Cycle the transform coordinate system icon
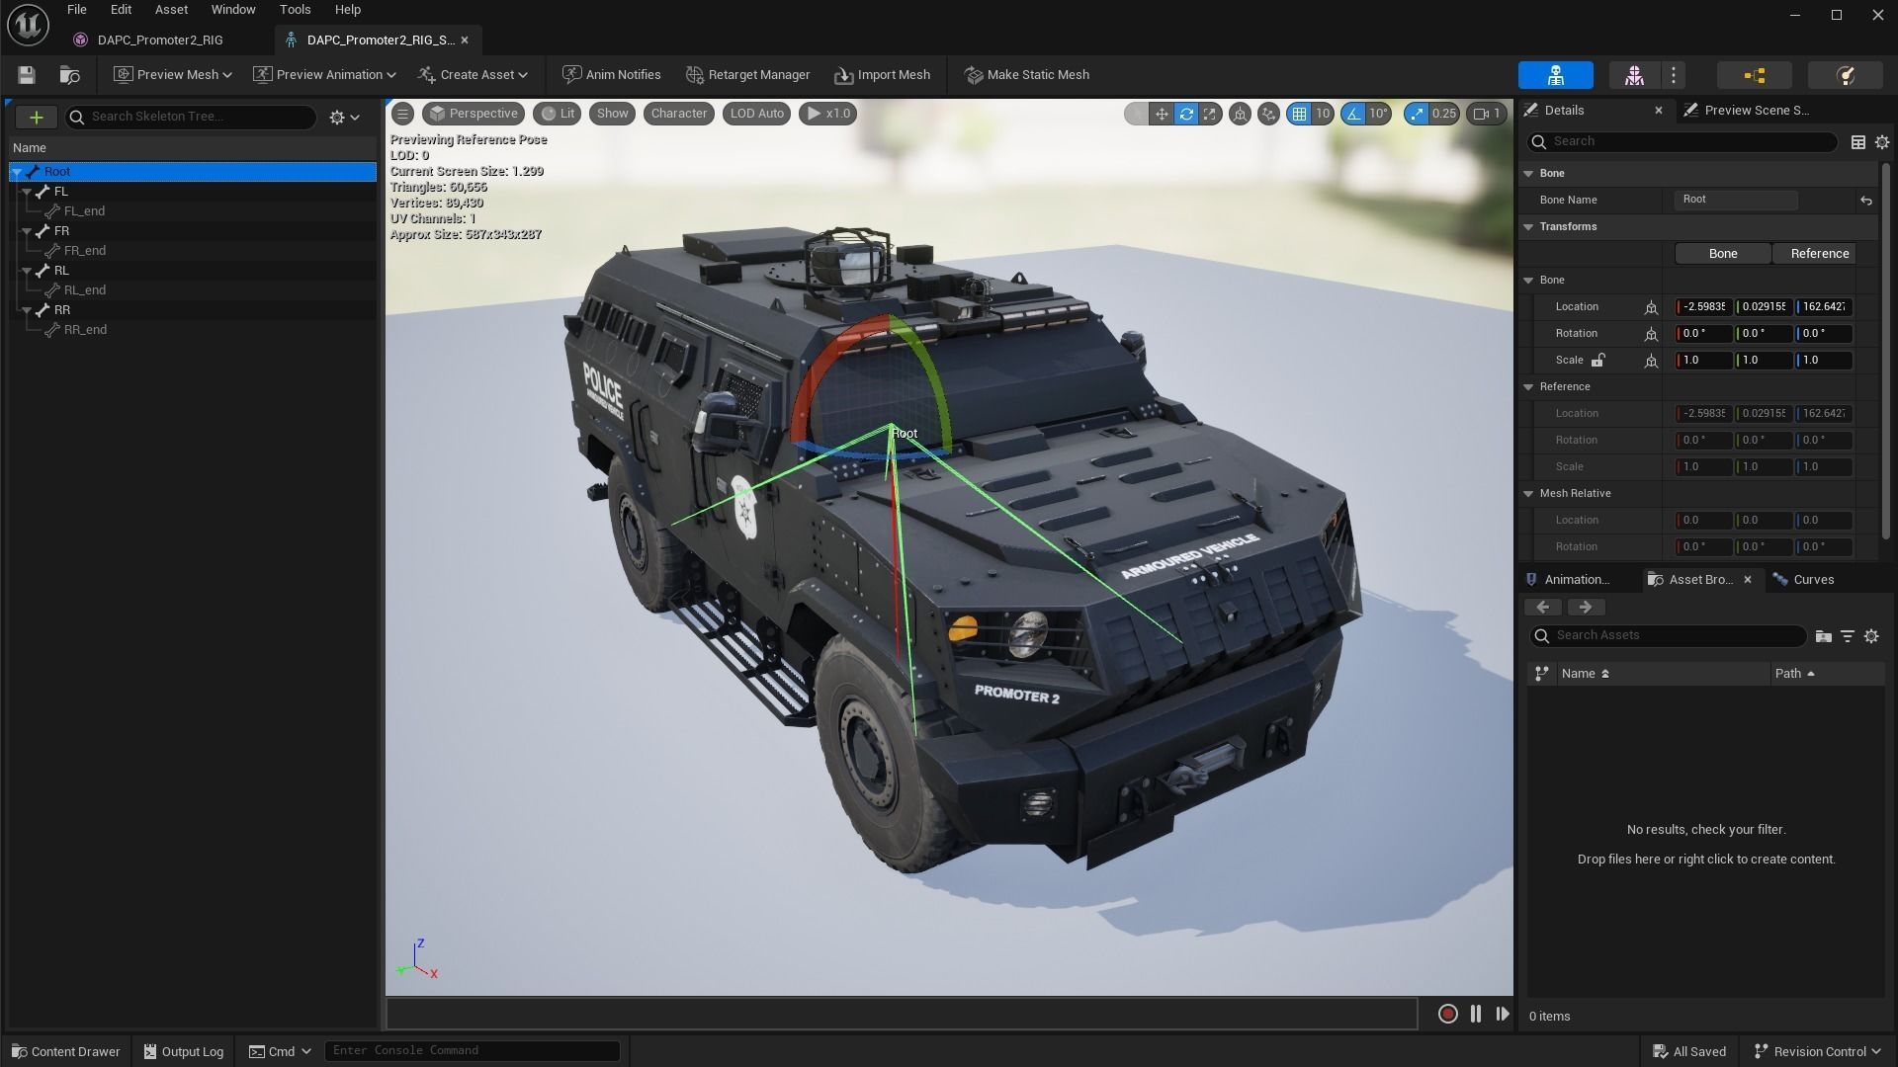The image size is (1898, 1067). (1240, 114)
